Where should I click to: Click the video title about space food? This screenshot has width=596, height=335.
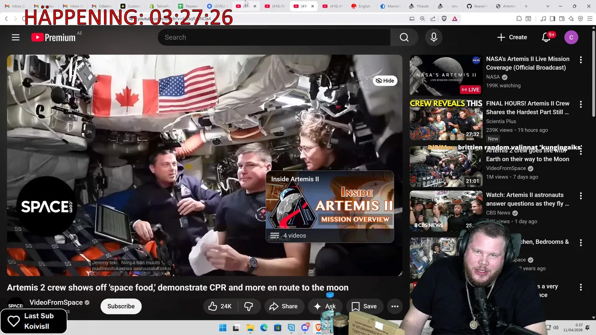(177, 288)
